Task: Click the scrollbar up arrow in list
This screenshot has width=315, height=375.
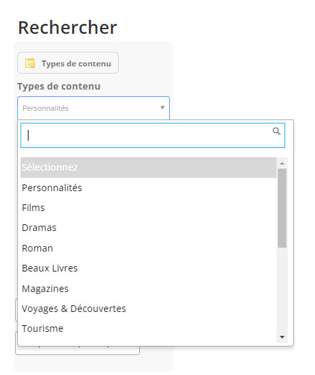Action: click(282, 163)
